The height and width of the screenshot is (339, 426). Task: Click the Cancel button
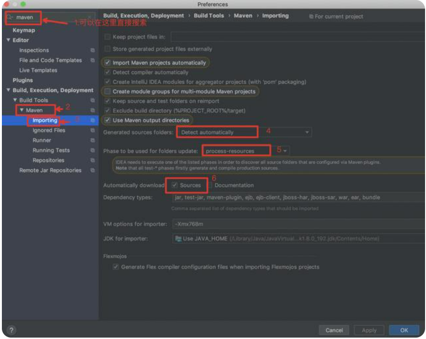click(x=334, y=330)
